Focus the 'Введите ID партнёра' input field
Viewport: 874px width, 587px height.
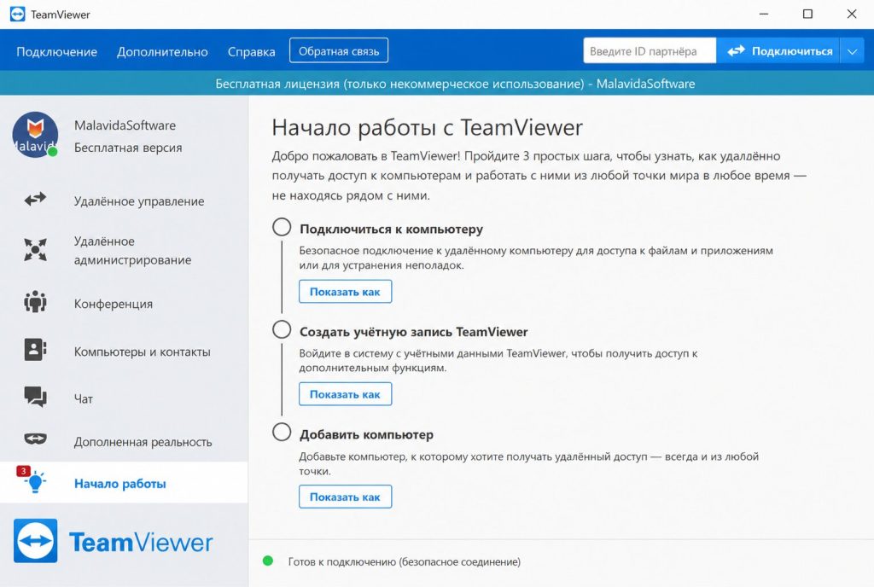coord(650,51)
